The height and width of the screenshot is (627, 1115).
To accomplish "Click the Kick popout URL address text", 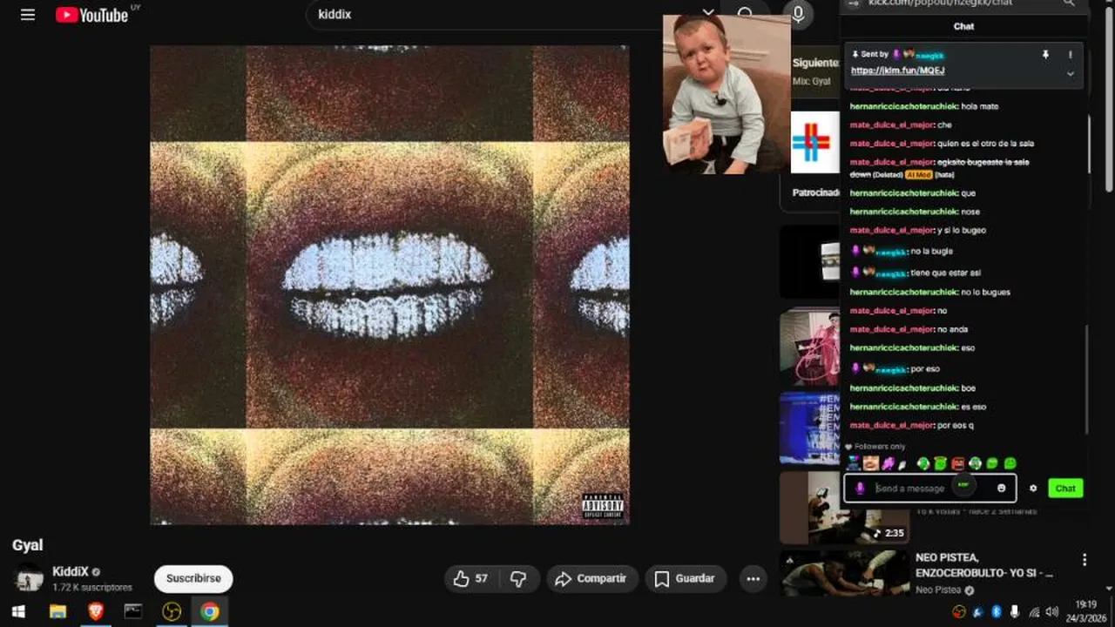I will [x=940, y=3].
